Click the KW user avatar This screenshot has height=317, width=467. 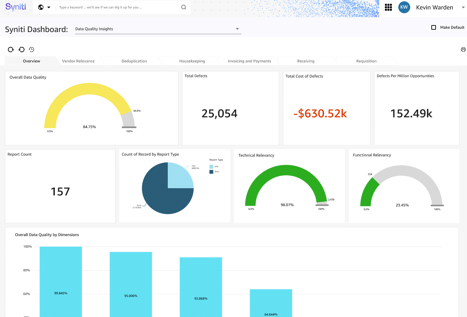point(404,7)
